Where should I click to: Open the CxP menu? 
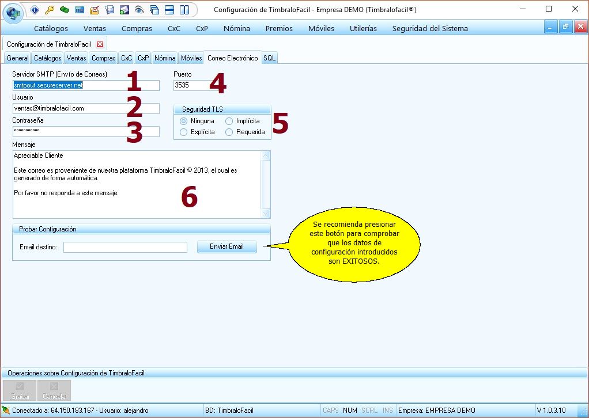202,29
